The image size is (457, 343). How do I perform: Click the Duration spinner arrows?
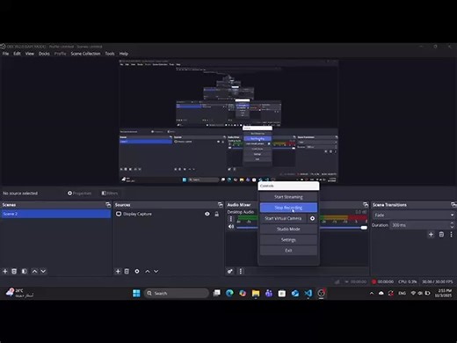[x=452, y=225]
